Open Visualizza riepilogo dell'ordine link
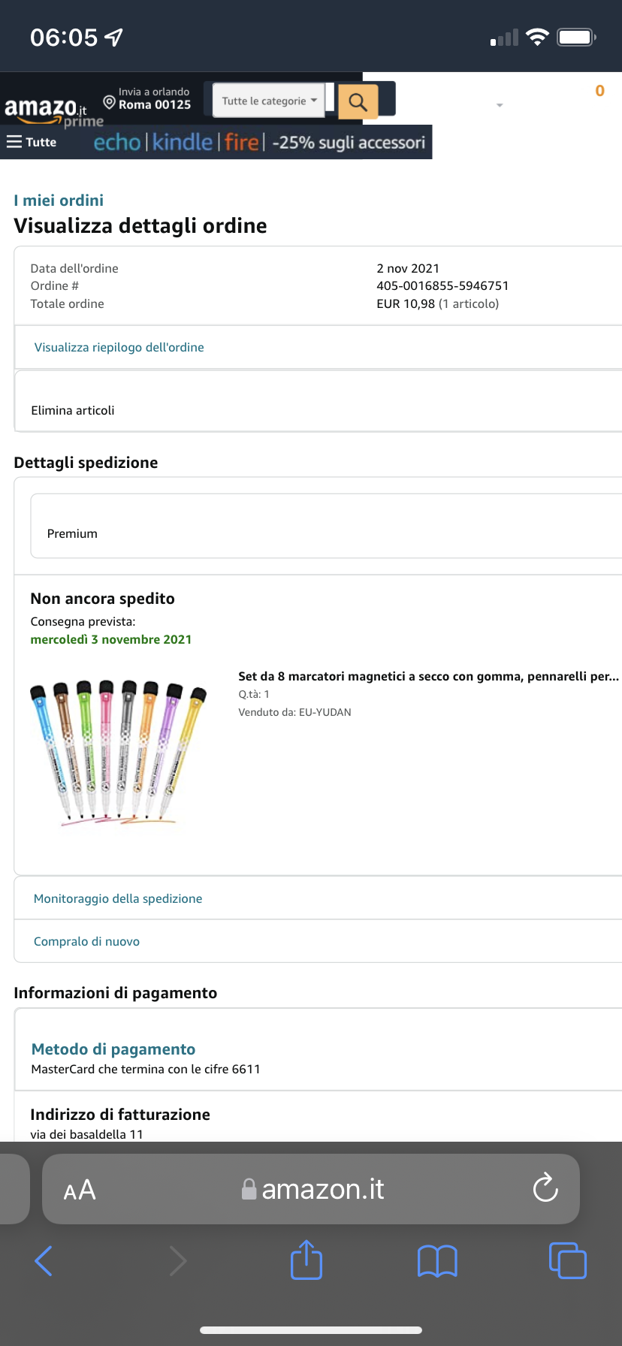The height and width of the screenshot is (1346, 622). tap(119, 347)
